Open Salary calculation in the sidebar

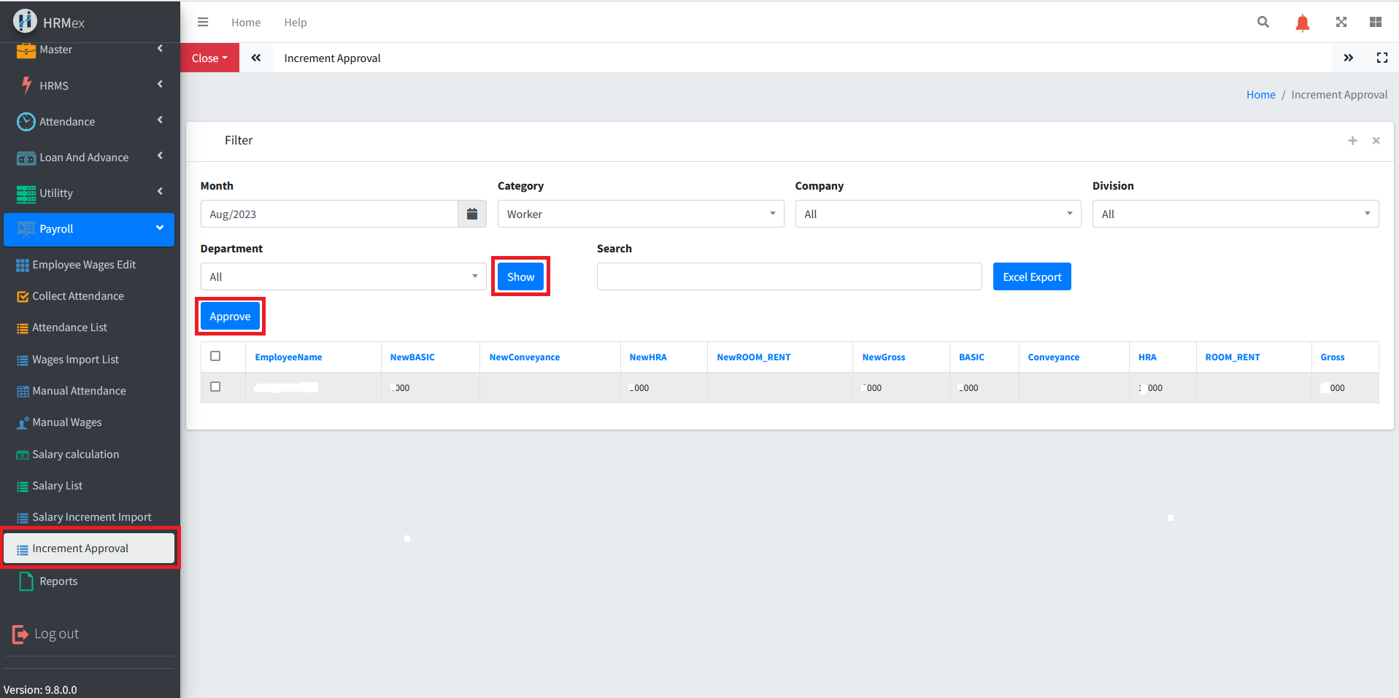[x=75, y=454]
